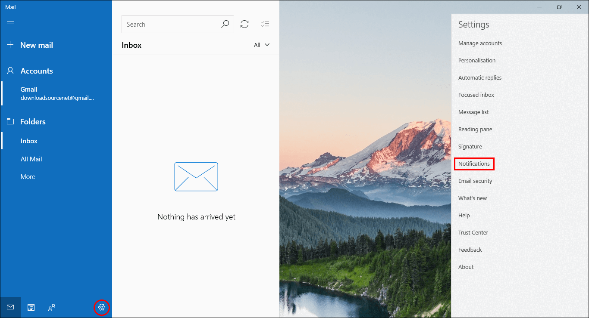The height and width of the screenshot is (318, 589).
Task: Collapse the hamburger navigation menu
Action: [x=10, y=24]
